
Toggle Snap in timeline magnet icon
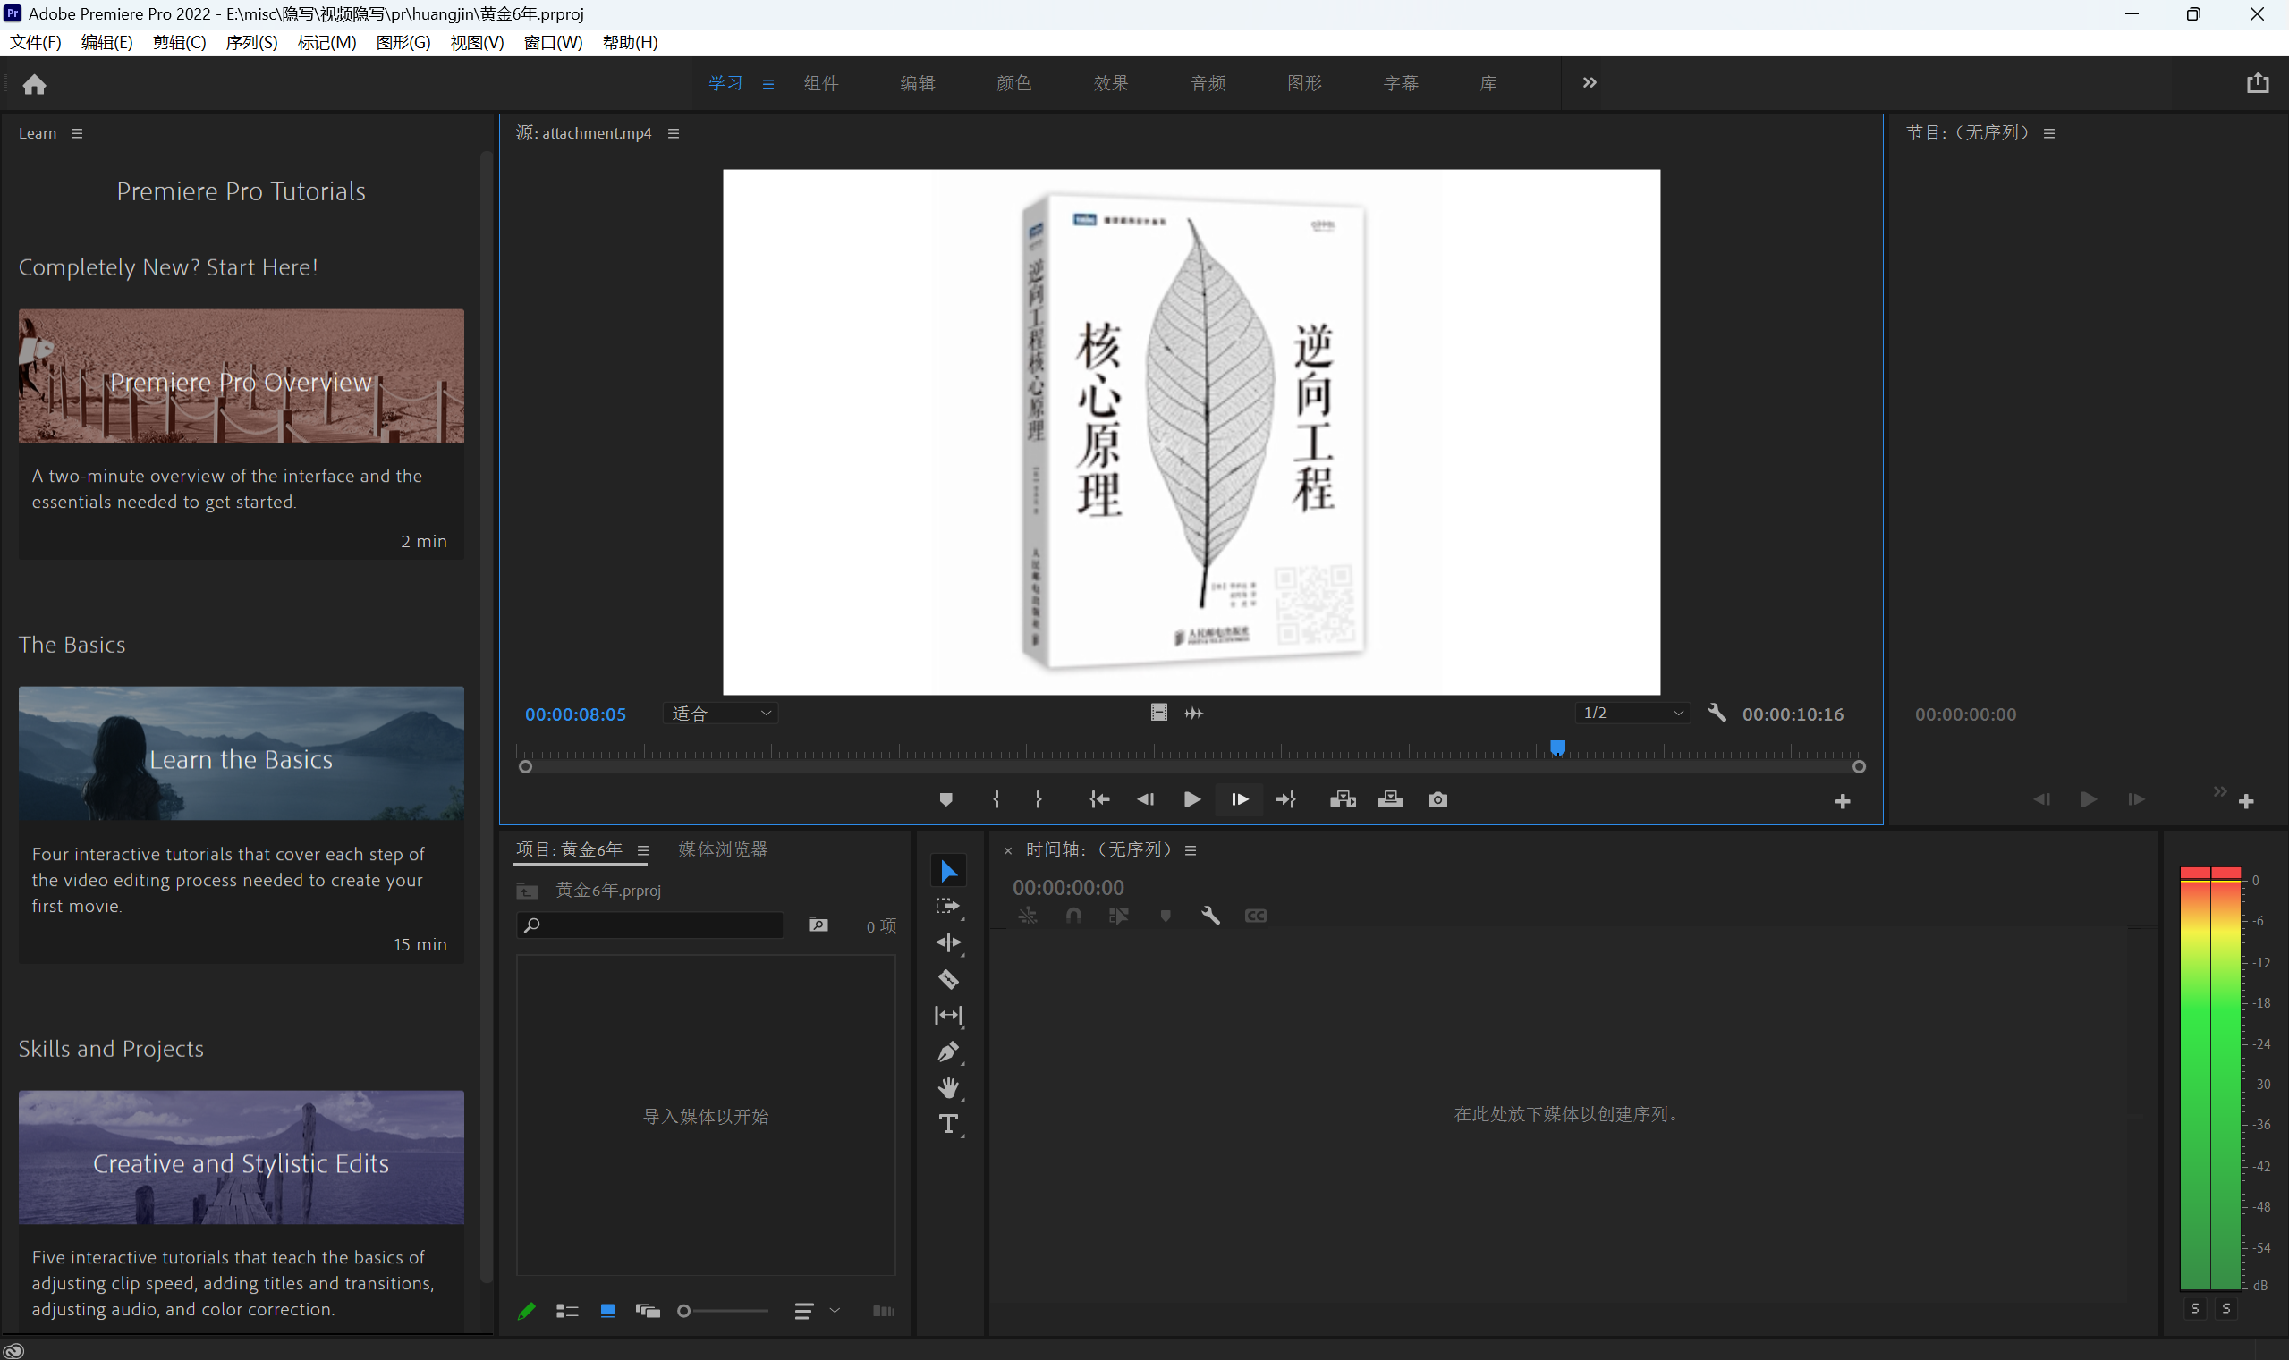1072,916
